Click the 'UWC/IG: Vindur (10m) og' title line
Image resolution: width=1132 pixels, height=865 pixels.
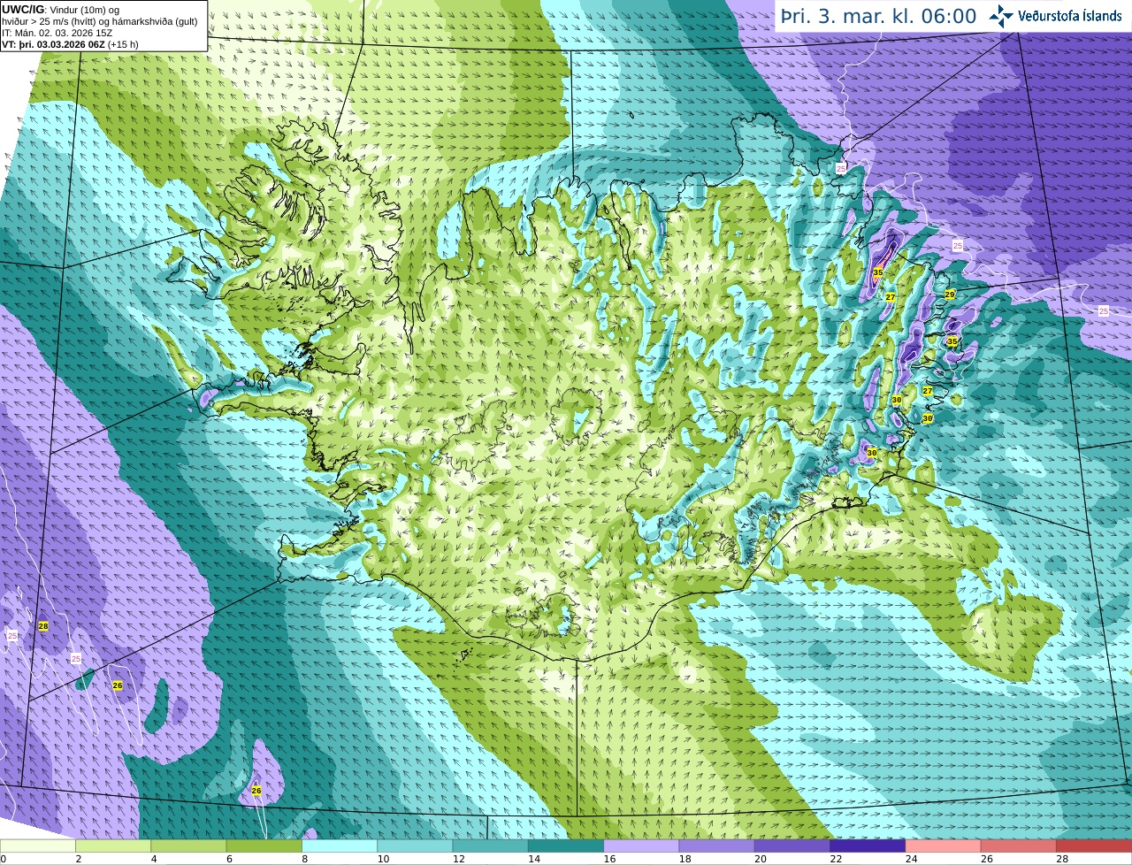(x=60, y=10)
